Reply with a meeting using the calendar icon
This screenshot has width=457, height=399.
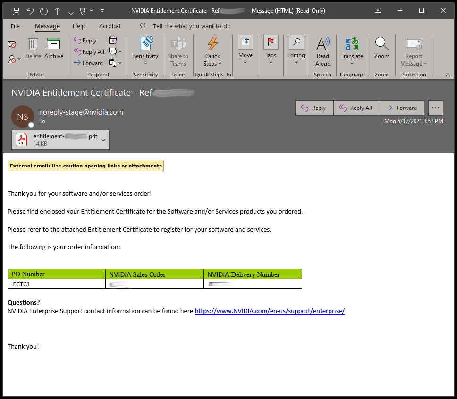coord(113,40)
